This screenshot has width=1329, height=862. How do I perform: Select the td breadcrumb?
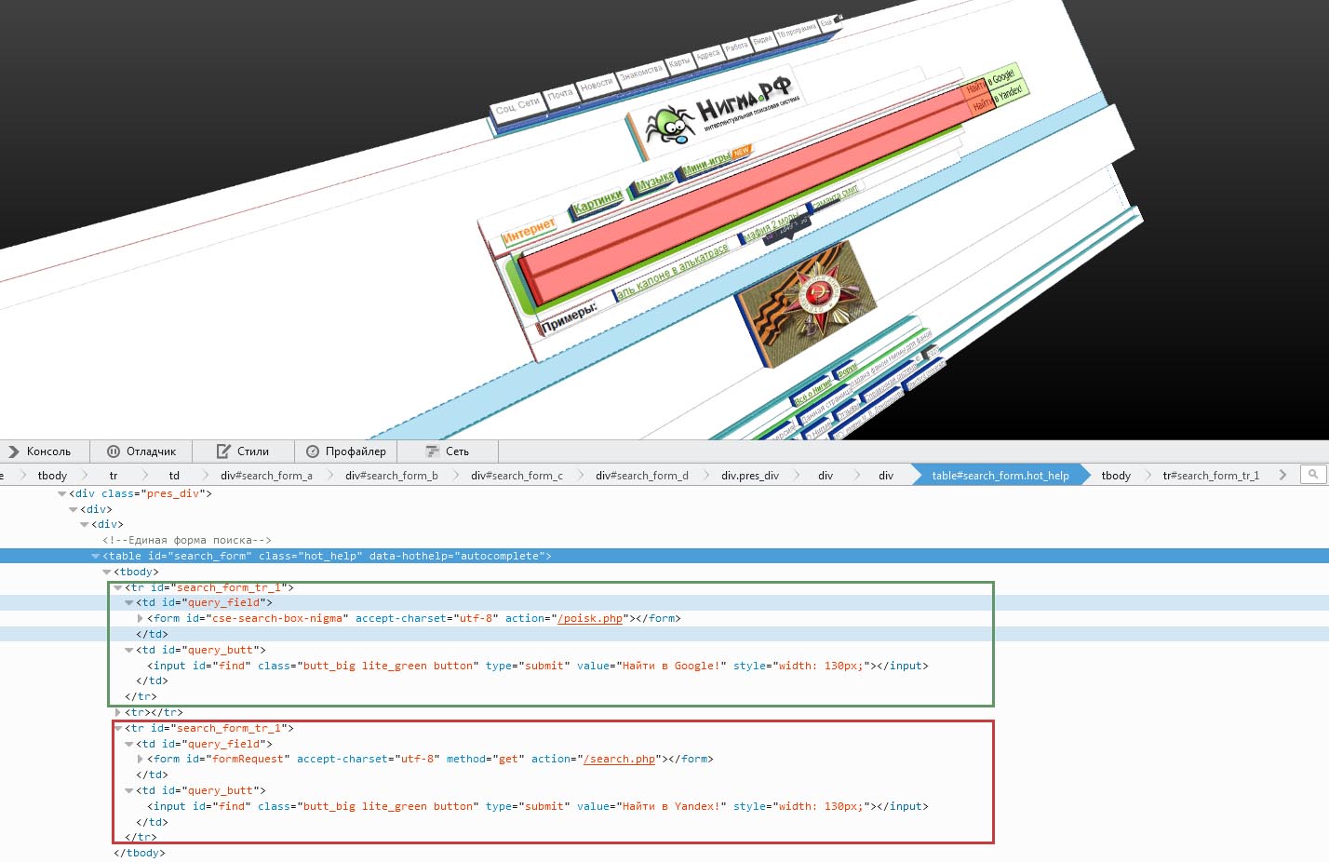click(x=174, y=476)
